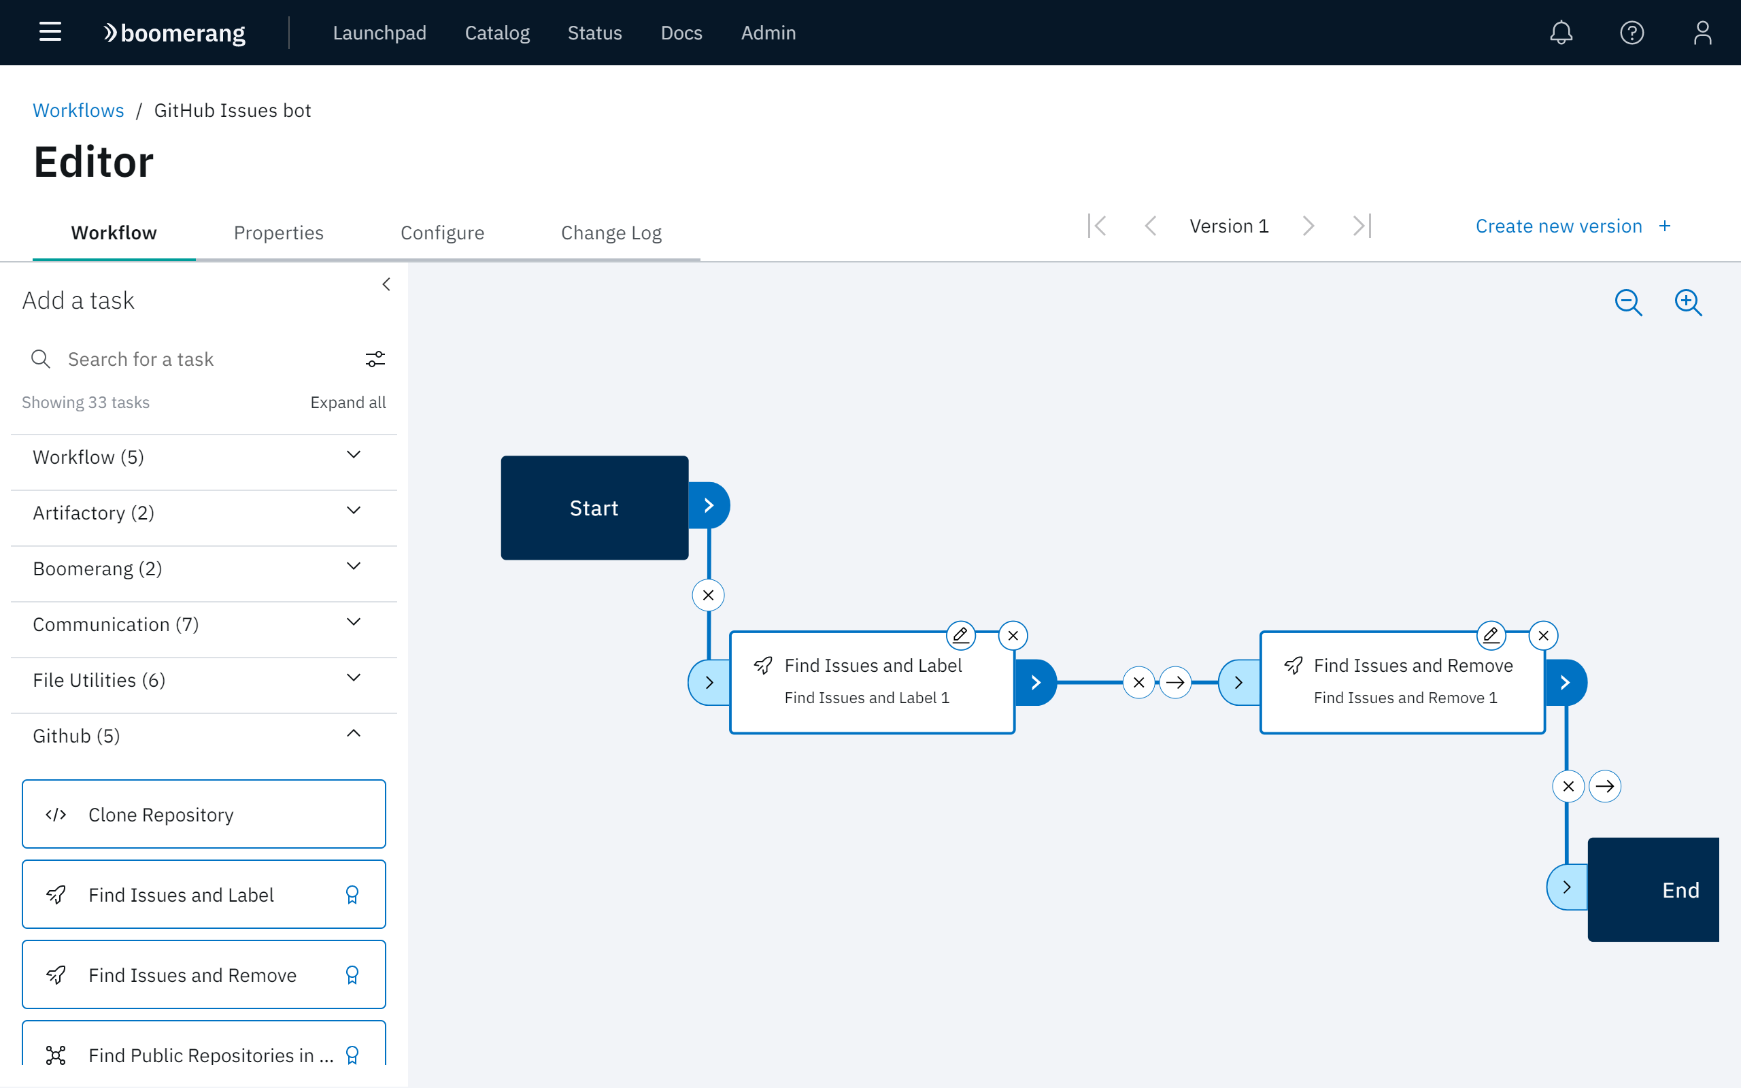Viewport: 1741px width, 1088px height.
Task: Expand the Communication category
Action: click(x=352, y=623)
